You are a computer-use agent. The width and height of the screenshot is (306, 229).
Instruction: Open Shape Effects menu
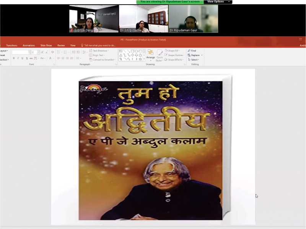[x=174, y=60]
